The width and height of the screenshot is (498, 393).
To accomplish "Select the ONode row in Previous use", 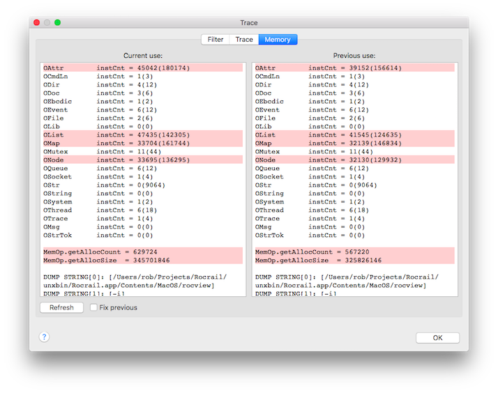I will (x=354, y=160).
